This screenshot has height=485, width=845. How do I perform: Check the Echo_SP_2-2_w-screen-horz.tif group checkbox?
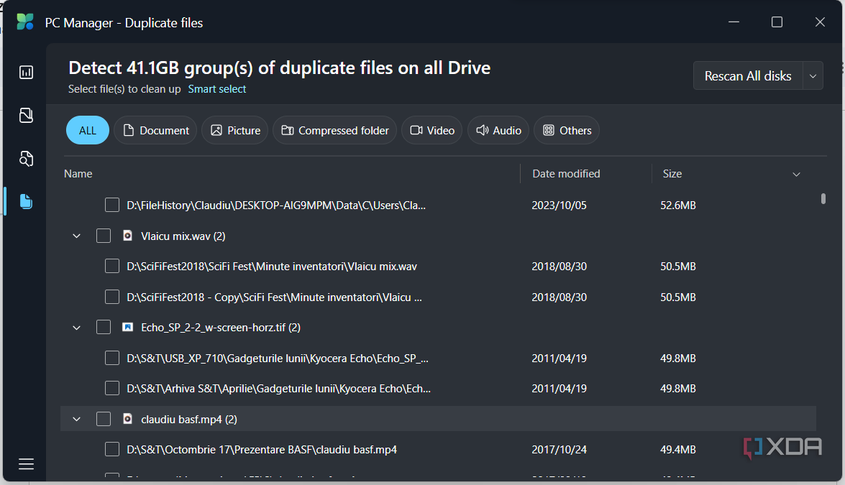104,327
